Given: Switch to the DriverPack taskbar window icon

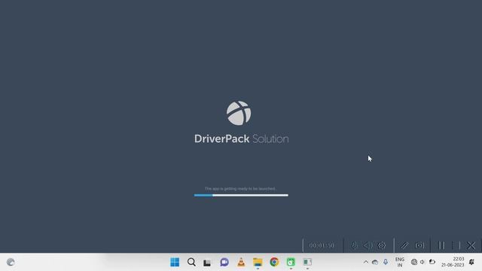Looking at the screenshot, I should (307, 262).
